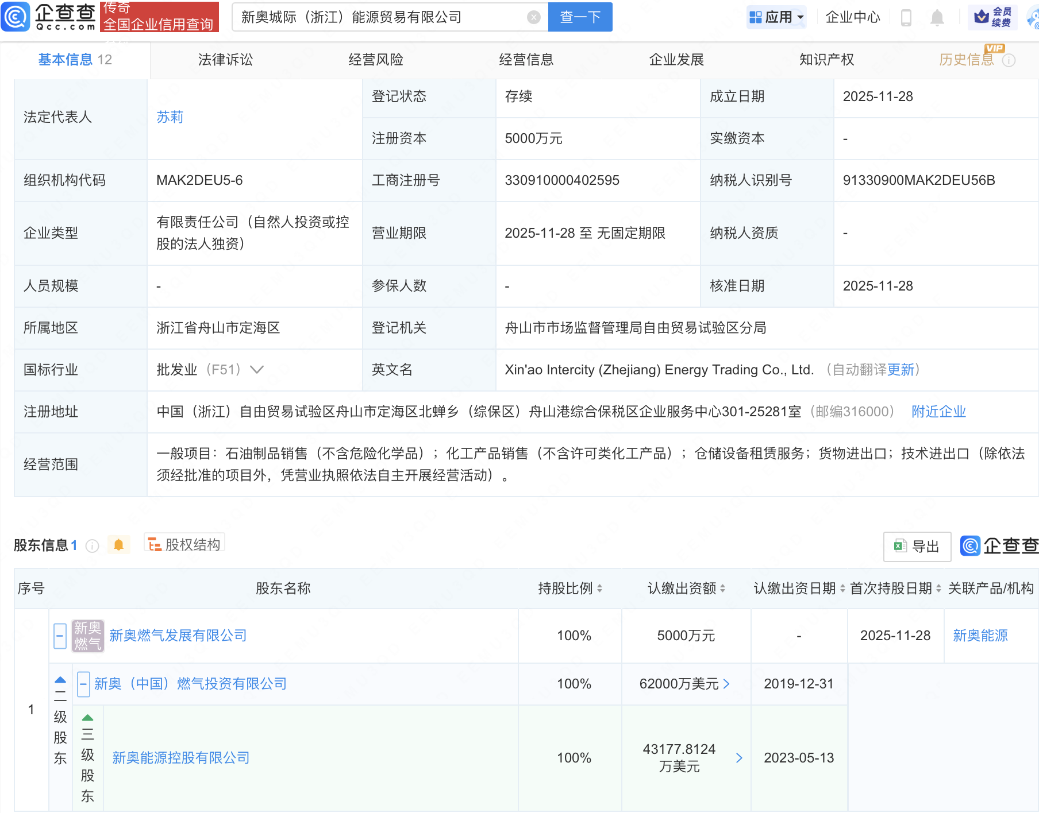The height and width of the screenshot is (813, 1039).
Task: Open the 知识产权 tab
Action: pos(826,60)
